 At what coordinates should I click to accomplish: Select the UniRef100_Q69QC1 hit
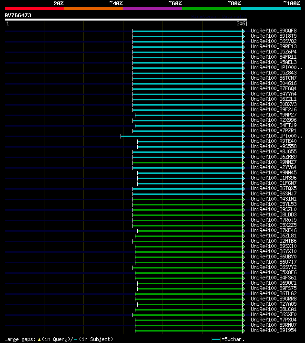pyautogui.click(x=274, y=283)
